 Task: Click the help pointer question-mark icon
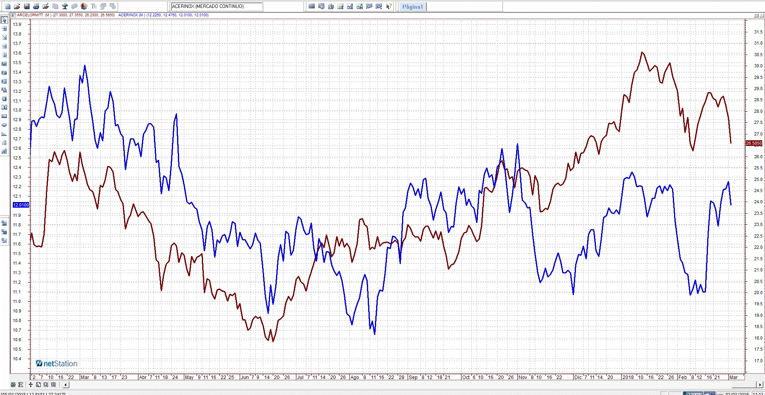[x=388, y=6]
